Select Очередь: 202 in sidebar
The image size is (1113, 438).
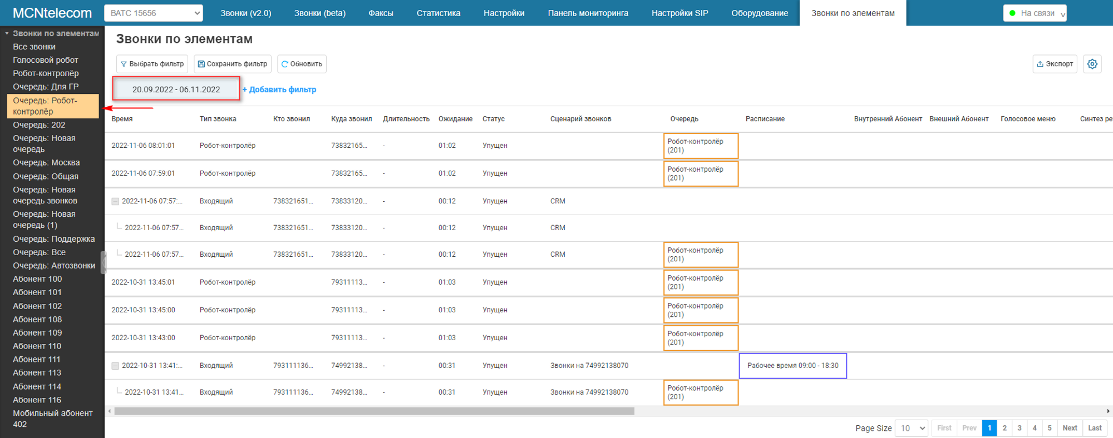click(39, 125)
